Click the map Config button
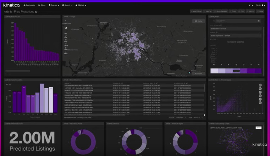Image resolution: width=270 pixels, height=156 pixels. click(x=199, y=21)
